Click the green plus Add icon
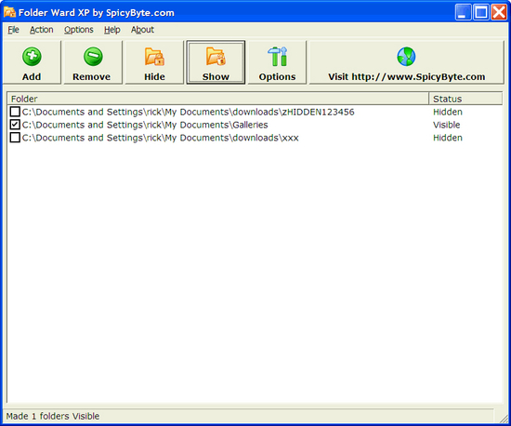The height and width of the screenshot is (426, 511). click(x=32, y=57)
